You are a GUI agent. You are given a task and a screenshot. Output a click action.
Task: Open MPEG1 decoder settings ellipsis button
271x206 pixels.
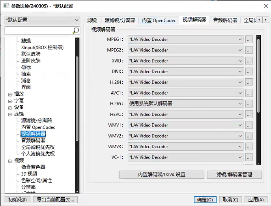click(249, 40)
